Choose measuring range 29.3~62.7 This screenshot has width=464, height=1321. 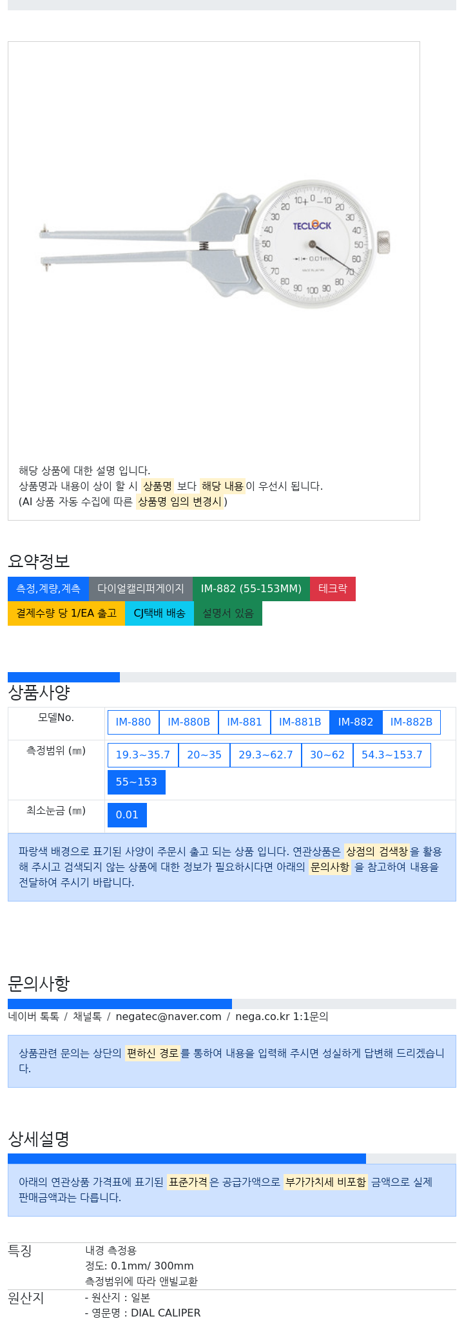click(x=266, y=755)
